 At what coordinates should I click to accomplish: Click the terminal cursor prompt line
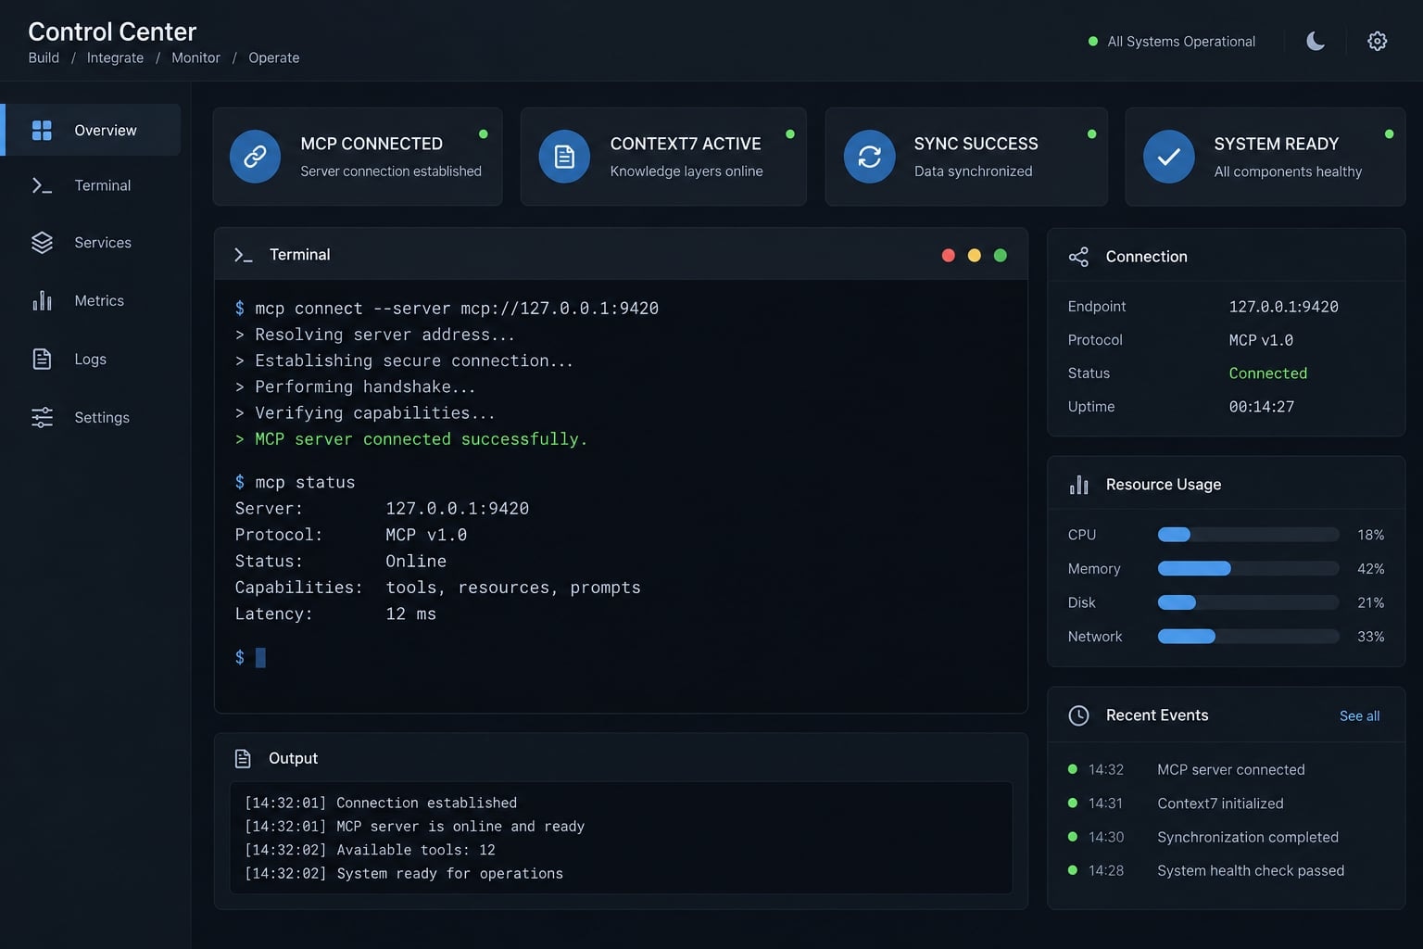[x=250, y=657]
